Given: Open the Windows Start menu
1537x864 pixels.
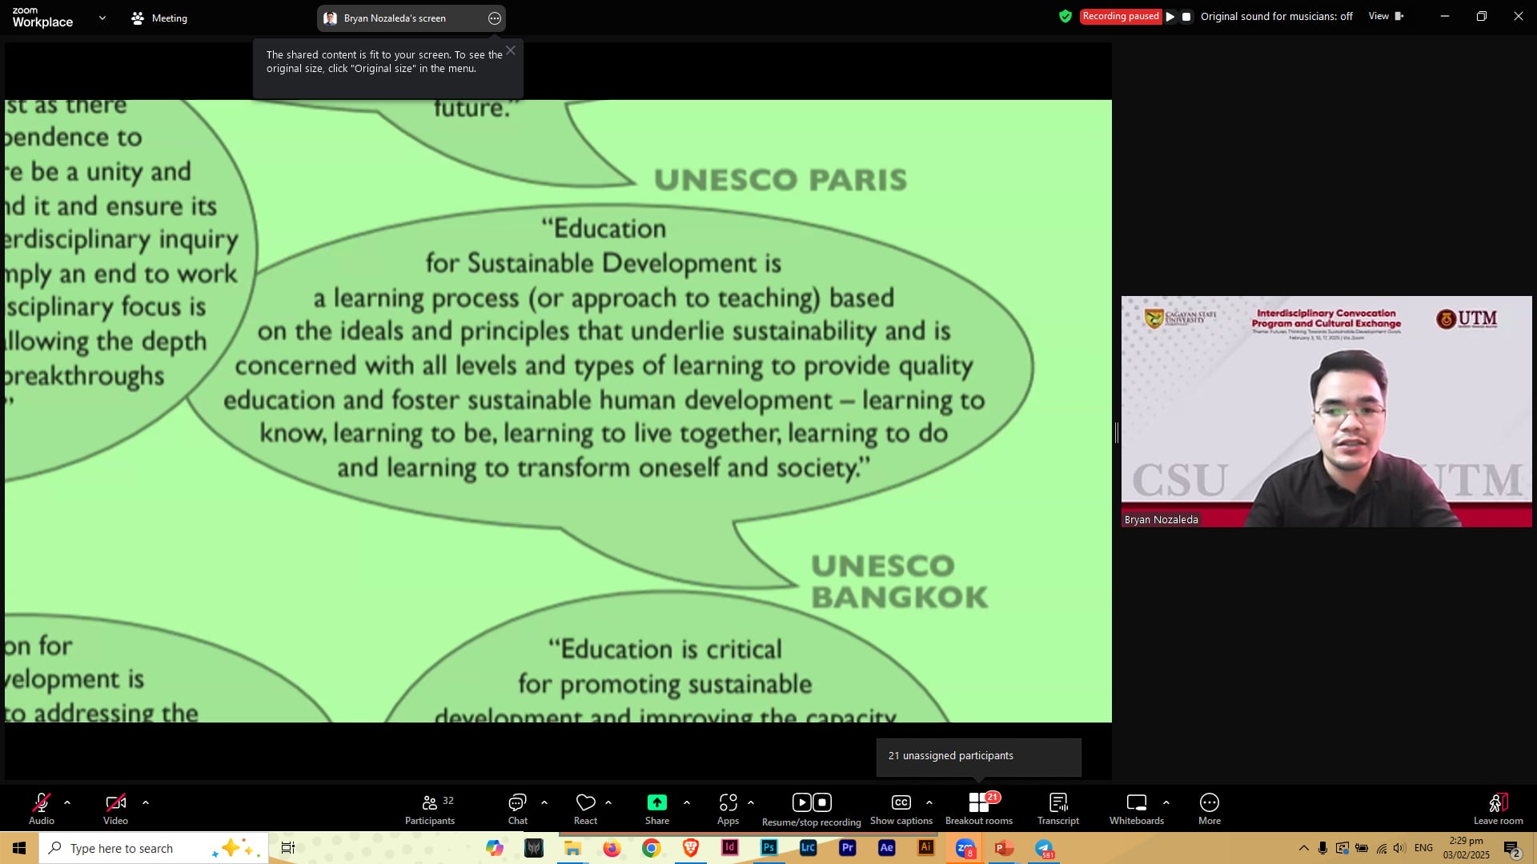Looking at the screenshot, I should (19, 848).
